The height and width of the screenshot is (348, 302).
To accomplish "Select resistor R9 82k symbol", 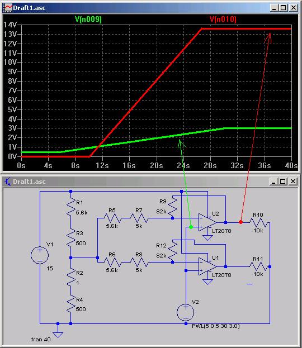I will coord(173,207).
